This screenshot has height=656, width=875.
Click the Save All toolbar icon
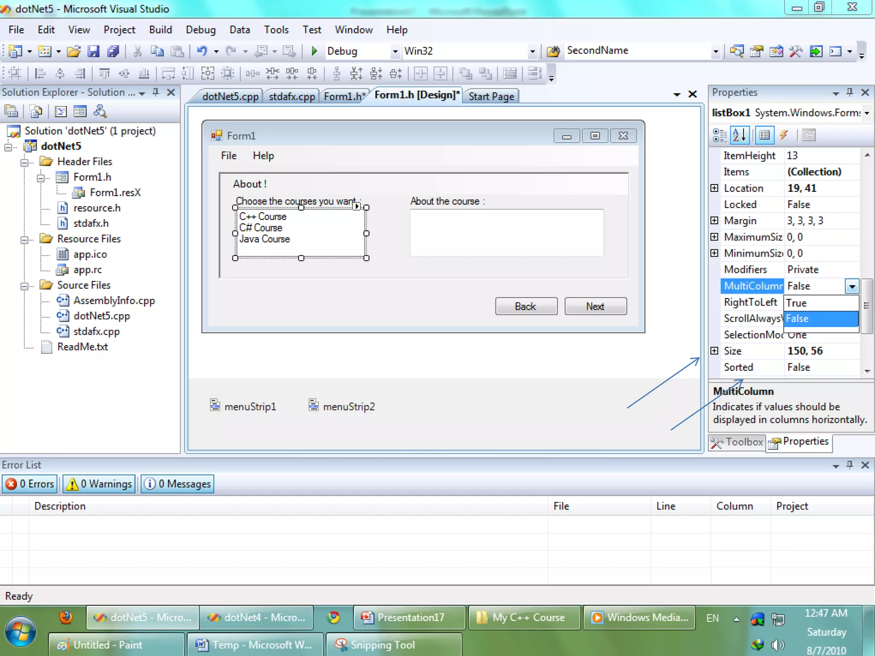(113, 51)
